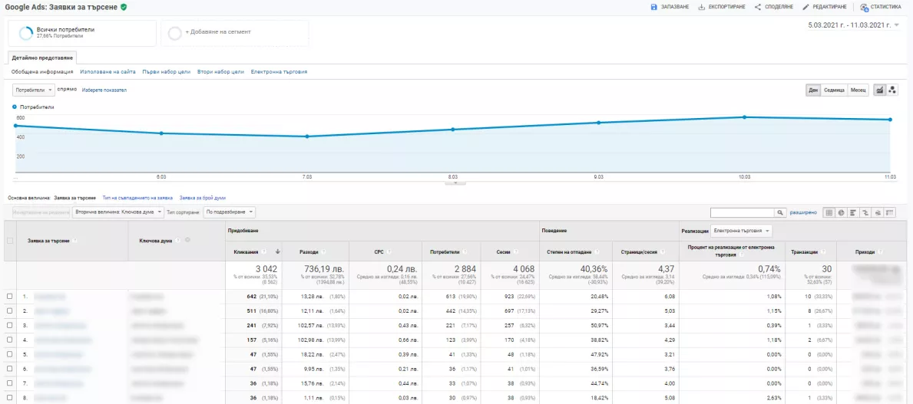Screen dimensions: 913x404
Task: Open the pivot table view icon
Action: point(890,213)
